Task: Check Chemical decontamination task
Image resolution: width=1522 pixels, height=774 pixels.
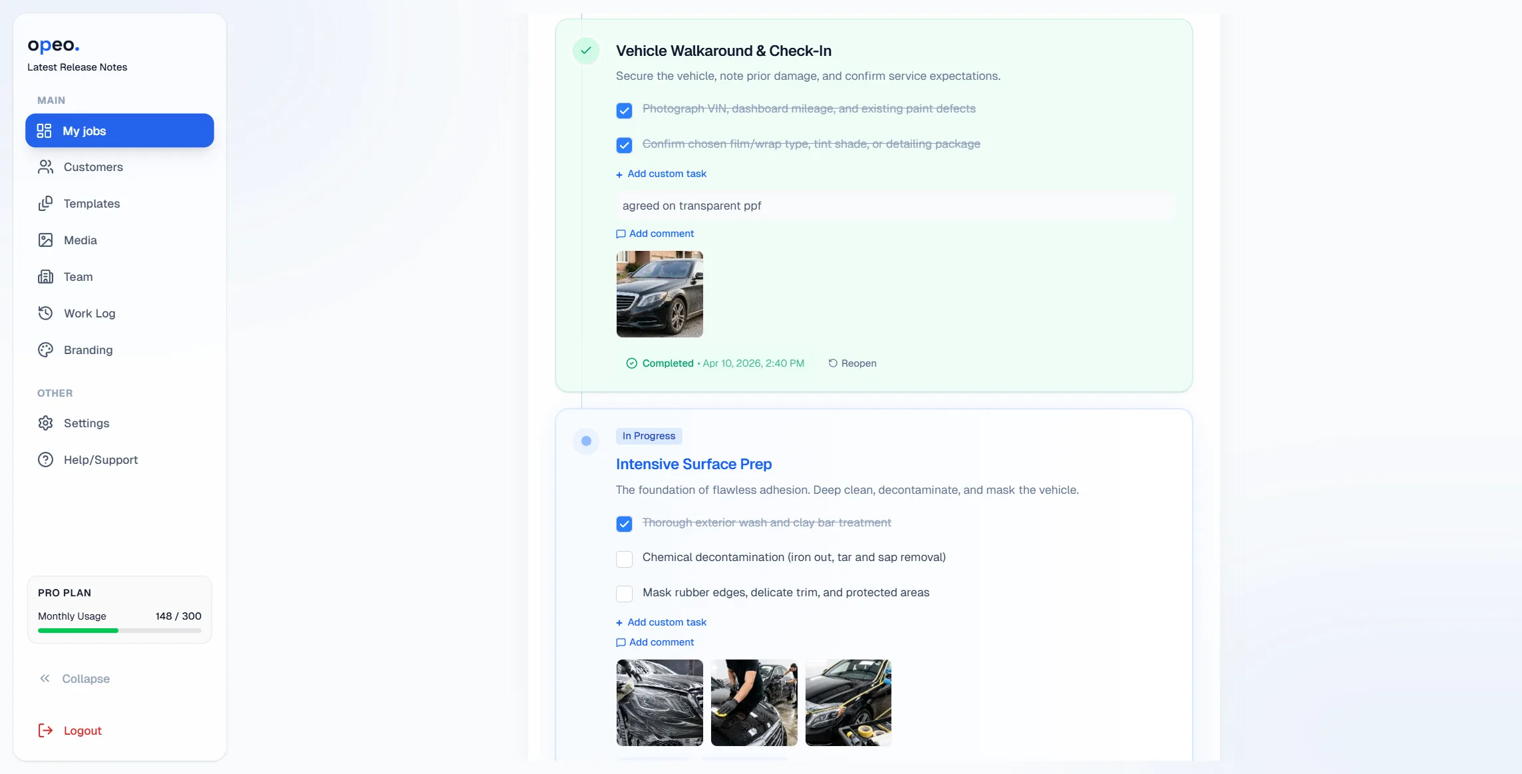Action: pyautogui.click(x=624, y=559)
